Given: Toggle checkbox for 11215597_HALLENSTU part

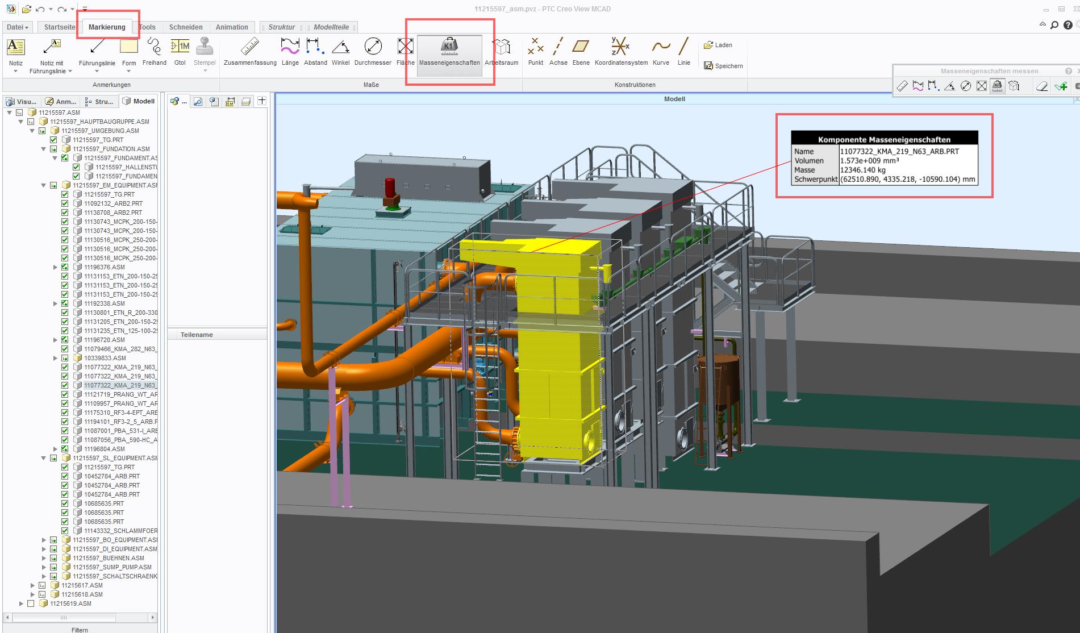Looking at the screenshot, I should (76, 167).
